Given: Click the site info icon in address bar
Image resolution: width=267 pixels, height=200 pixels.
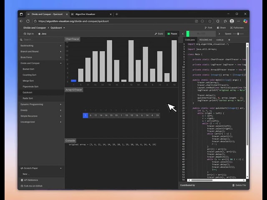Looking at the screenshot, I should pos(35,21).
